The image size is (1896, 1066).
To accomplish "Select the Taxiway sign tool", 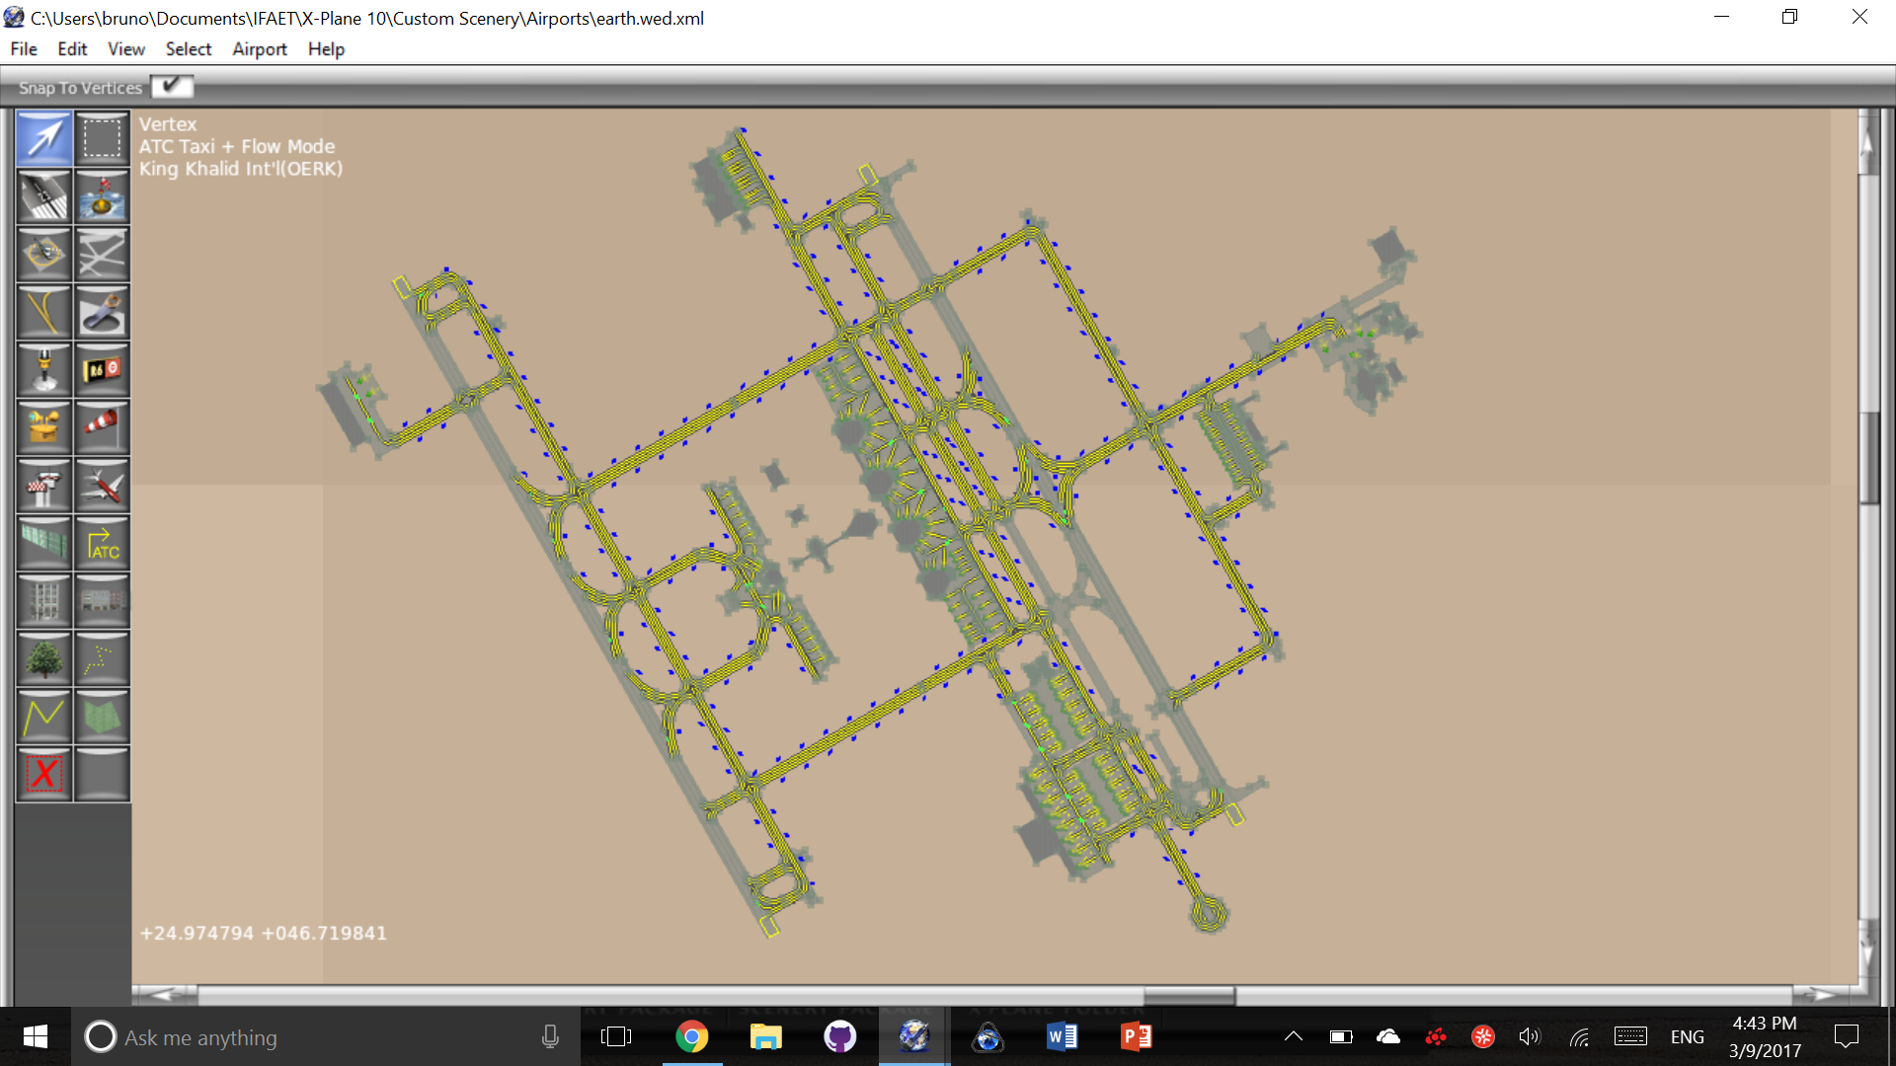I will 102,370.
